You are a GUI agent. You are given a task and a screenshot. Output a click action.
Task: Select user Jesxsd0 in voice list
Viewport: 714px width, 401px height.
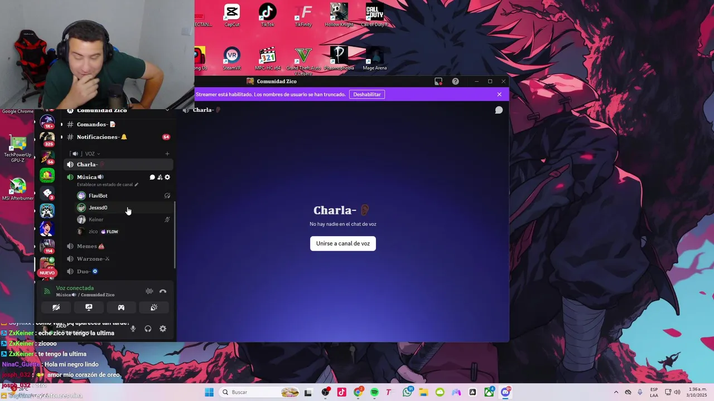[x=123, y=208]
